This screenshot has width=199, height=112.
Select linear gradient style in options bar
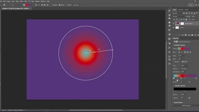point(36,5)
